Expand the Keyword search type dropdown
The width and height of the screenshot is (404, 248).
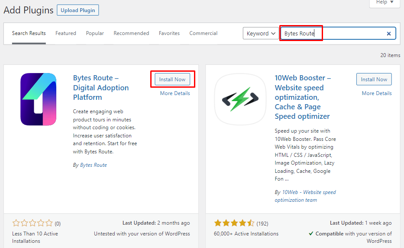[261, 33]
